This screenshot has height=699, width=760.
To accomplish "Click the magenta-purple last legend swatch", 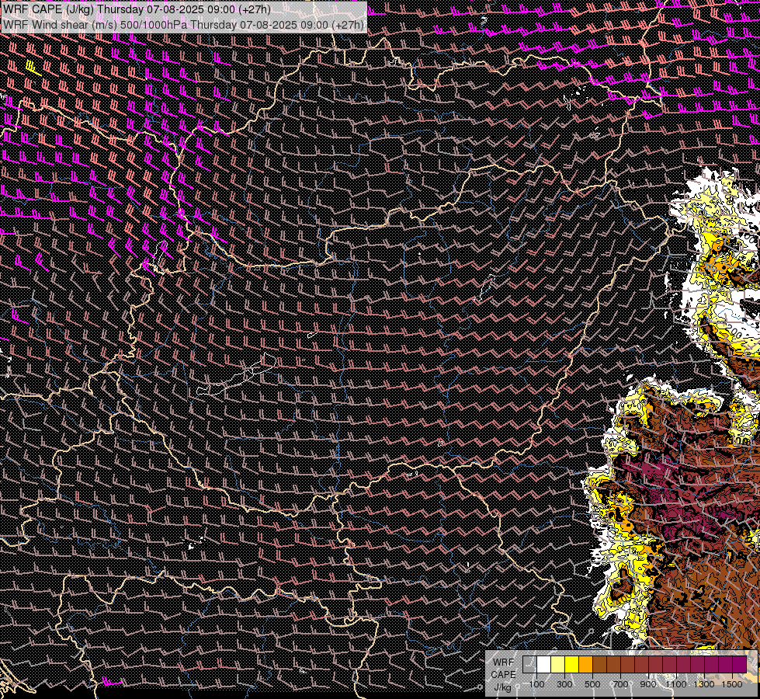I will click(x=739, y=664).
